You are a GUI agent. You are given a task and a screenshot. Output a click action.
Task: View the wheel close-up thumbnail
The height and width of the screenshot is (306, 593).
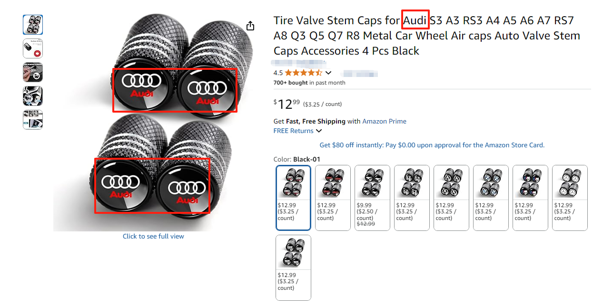click(33, 96)
